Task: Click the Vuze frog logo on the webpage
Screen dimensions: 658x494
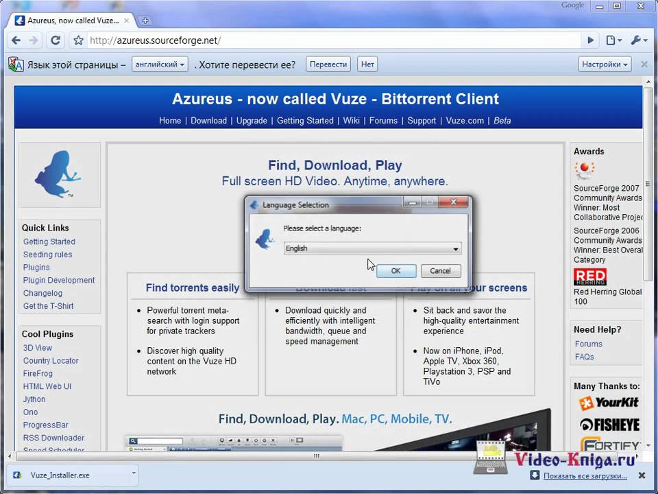Action: click(x=58, y=174)
